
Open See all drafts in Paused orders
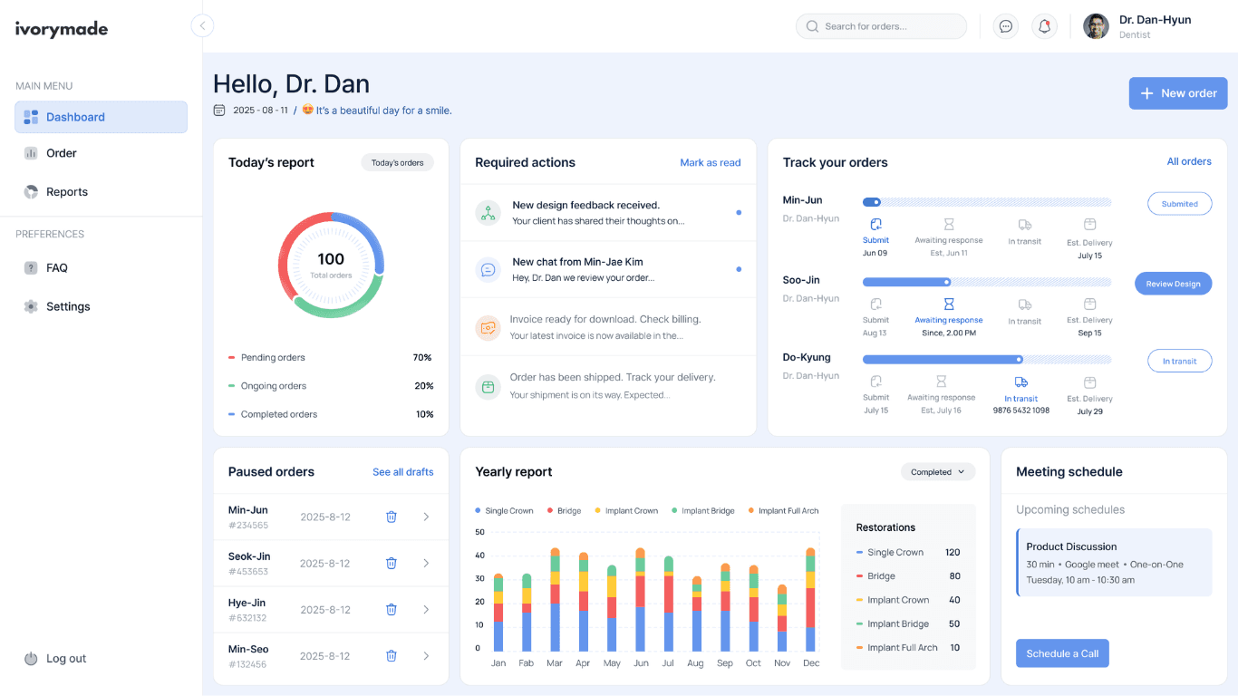coord(403,471)
